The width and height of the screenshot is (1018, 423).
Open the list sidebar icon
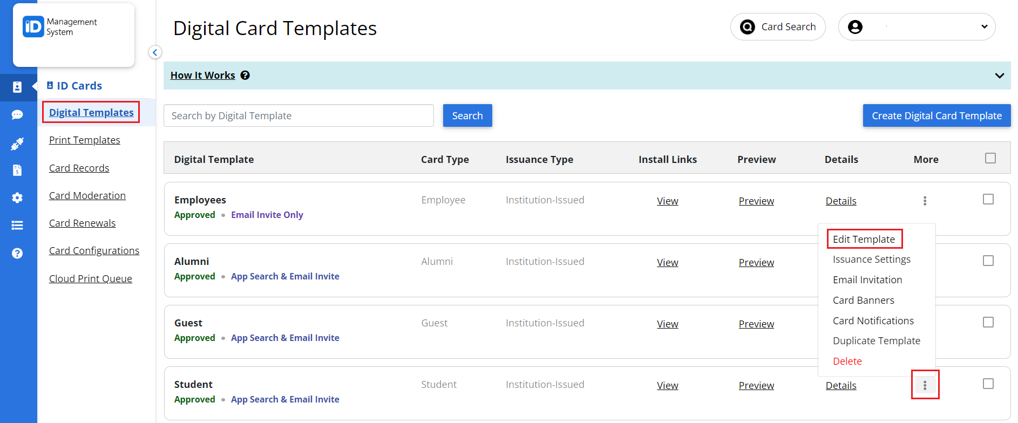[x=17, y=226]
